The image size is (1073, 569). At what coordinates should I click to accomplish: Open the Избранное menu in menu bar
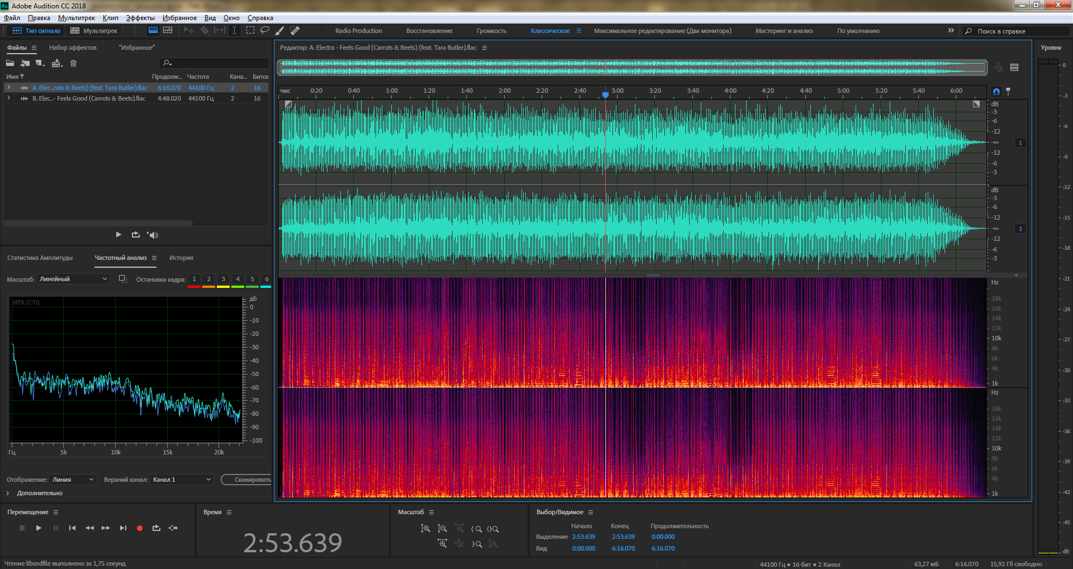click(x=179, y=18)
